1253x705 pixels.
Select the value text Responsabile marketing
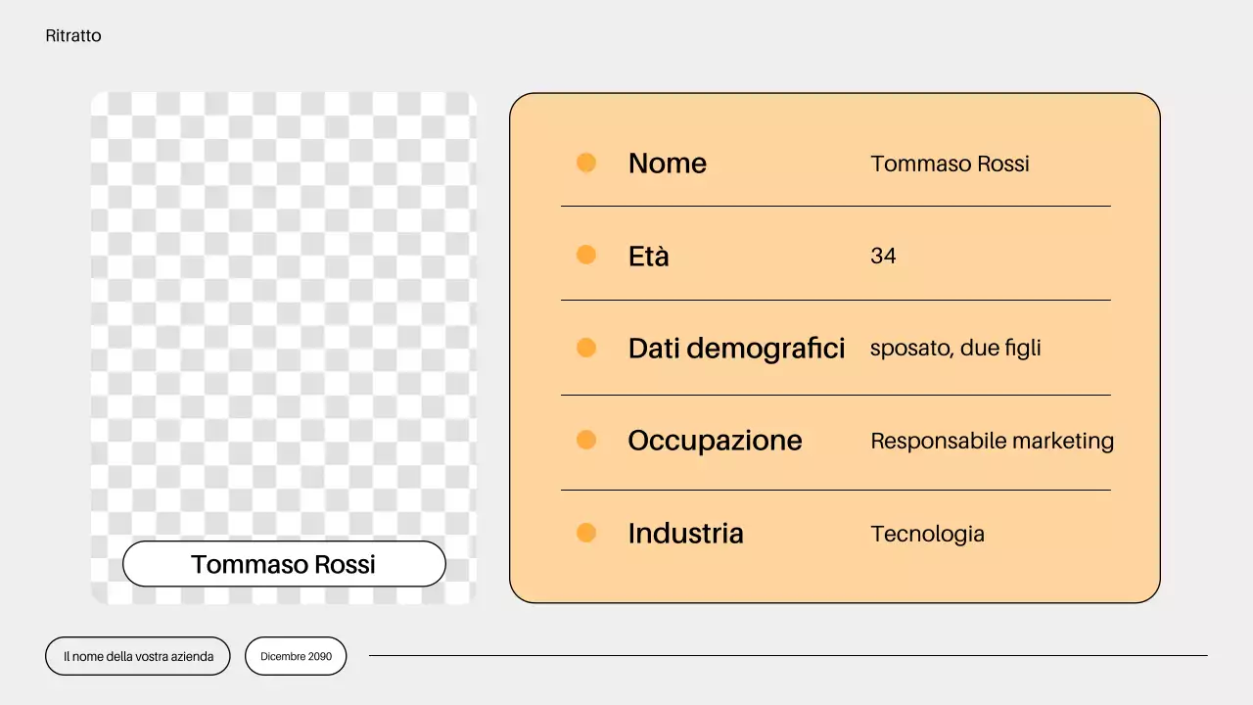pyautogui.click(x=992, y=441)
